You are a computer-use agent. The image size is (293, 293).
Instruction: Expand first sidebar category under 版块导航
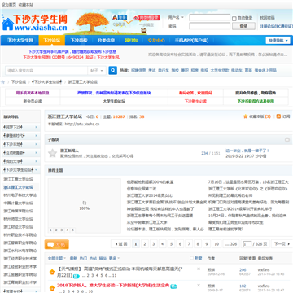click(x=20, y=127)
